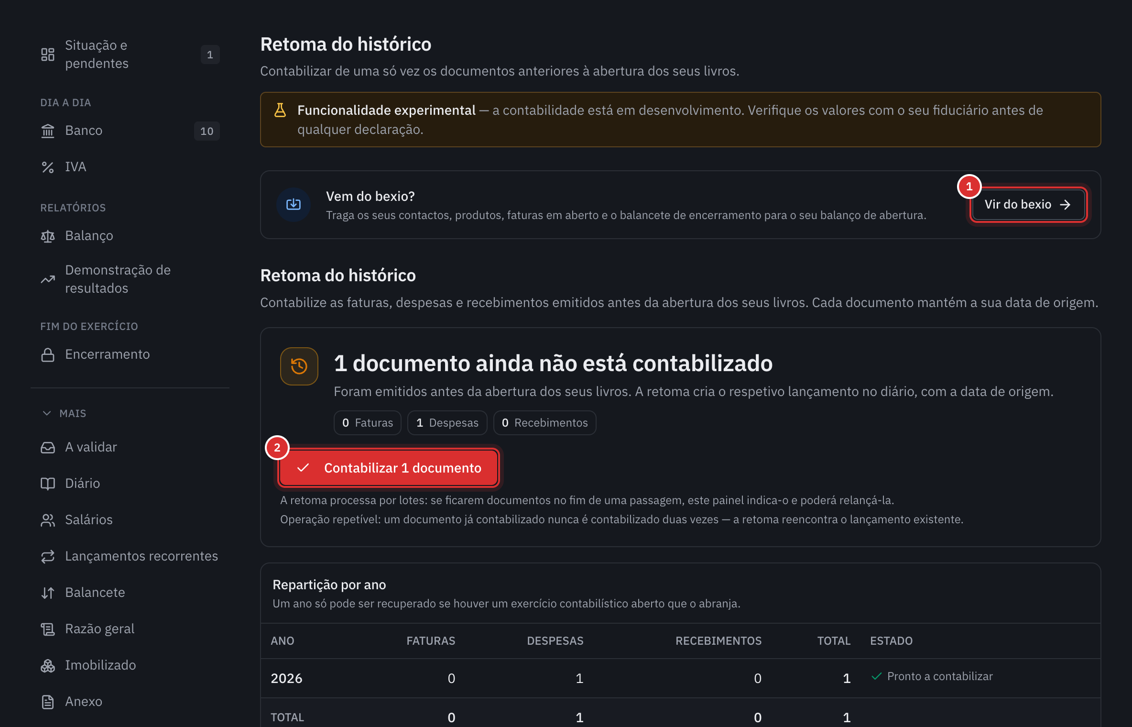
Task: Click the bexio import download icon
Action: pyautogui.click(x=294, y=205)
